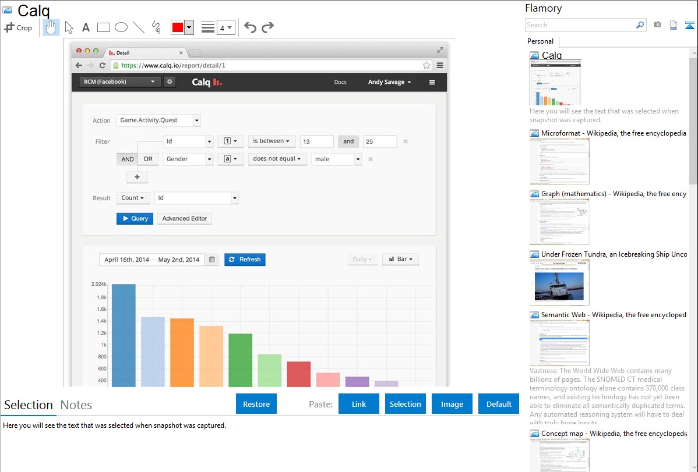
Task: Undo the last annotation
Action: (250, 27)
